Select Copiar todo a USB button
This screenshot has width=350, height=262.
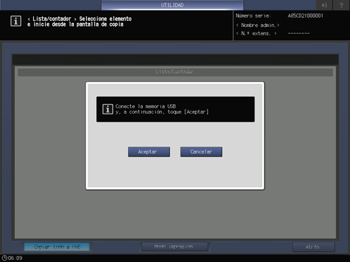point(57,246)
